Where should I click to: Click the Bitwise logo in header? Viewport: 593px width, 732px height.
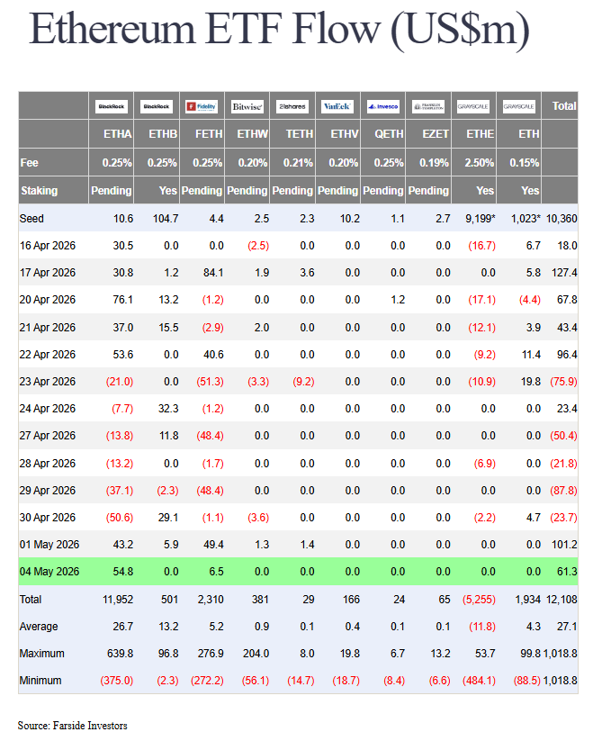click(x=247, y=106)
